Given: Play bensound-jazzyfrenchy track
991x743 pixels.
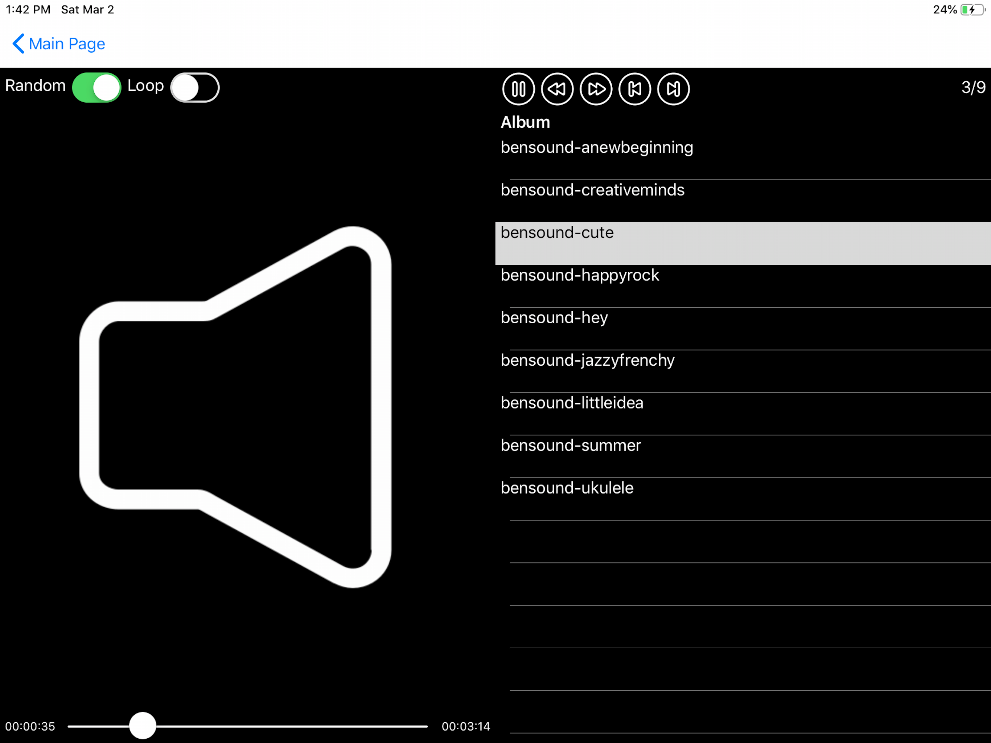Looking at the screenshot, I should pos(743,371).
